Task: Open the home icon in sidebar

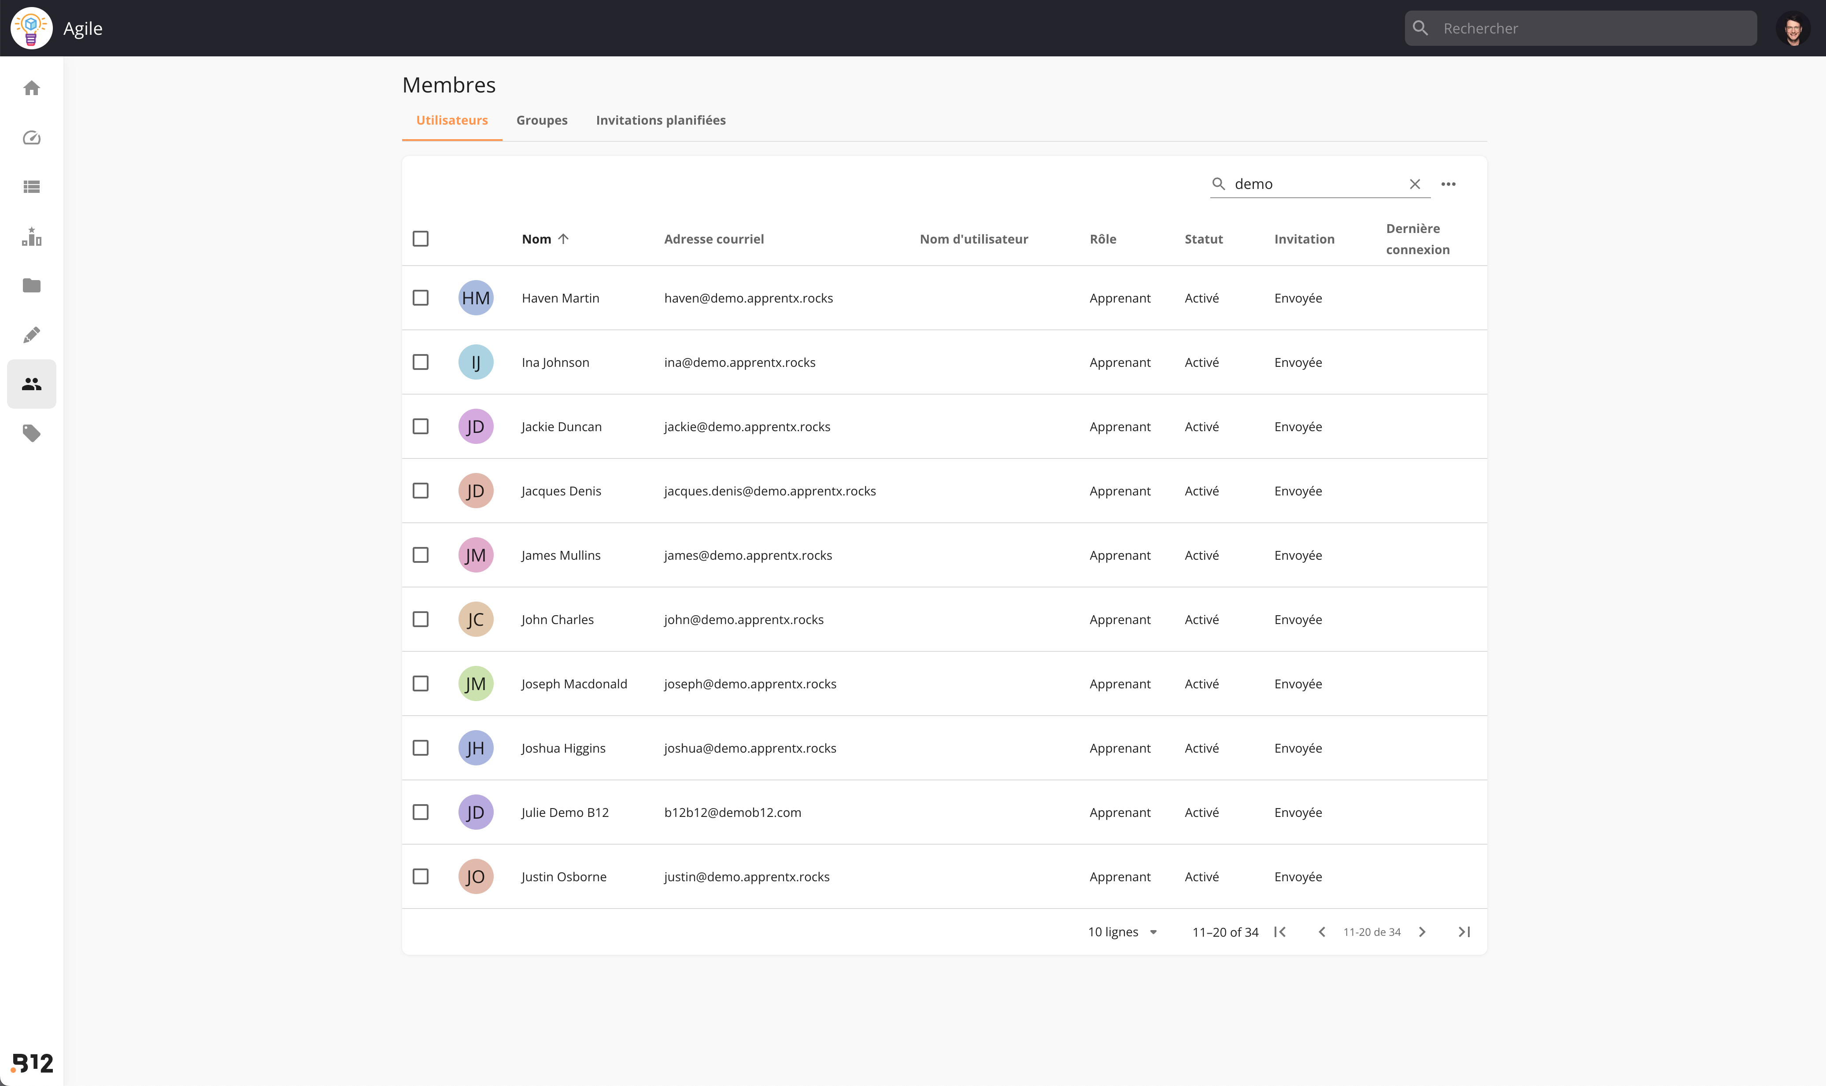Action: pyautogui.click(x=31, y=89)
